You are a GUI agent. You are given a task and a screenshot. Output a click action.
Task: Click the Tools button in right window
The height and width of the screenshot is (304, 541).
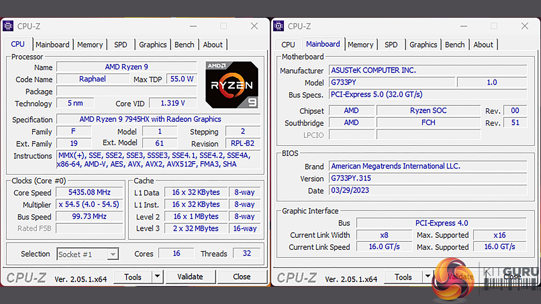403,277
